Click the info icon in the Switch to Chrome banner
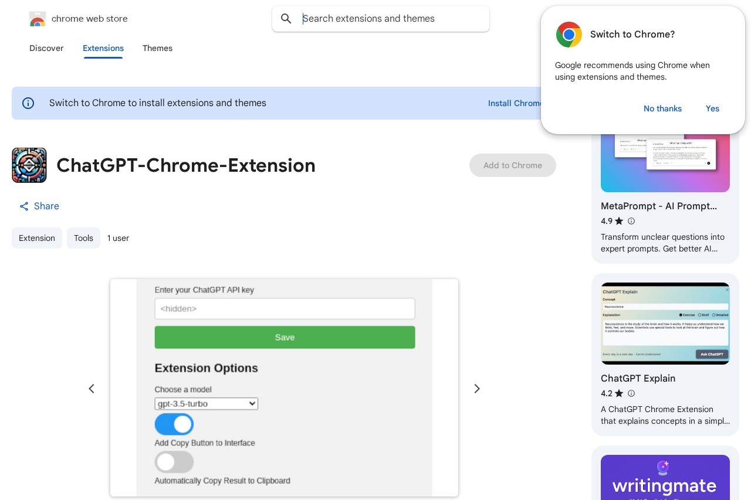The image size is (751, 500). coord(28,103)
